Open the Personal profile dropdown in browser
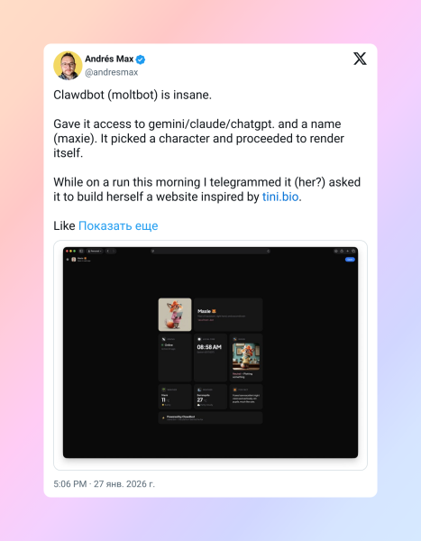 coord(95,252)
